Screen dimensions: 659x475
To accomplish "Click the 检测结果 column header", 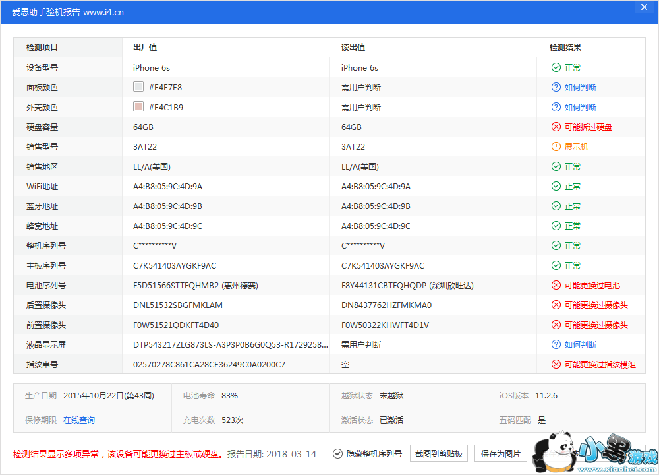I will (x=565, y=47).
